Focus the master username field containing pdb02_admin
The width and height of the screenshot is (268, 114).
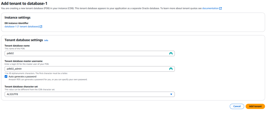pos(90,69)
